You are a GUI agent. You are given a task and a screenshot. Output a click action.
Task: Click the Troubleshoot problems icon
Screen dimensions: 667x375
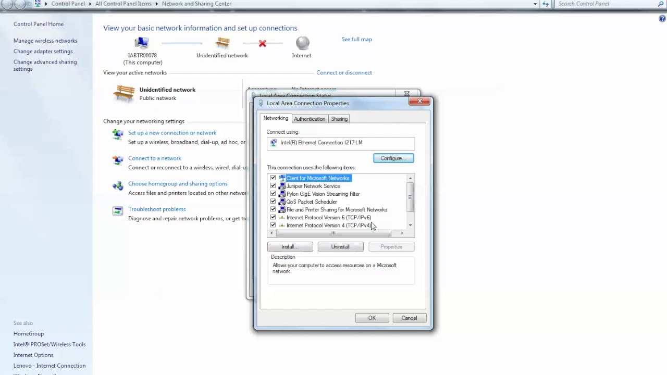pos(118,211)
